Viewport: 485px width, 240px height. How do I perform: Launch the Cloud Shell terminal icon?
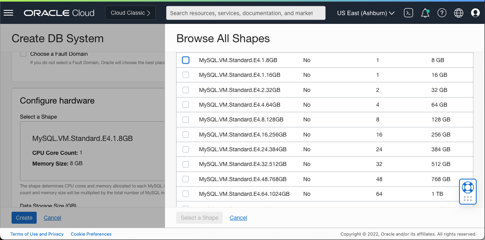[408, 13]
